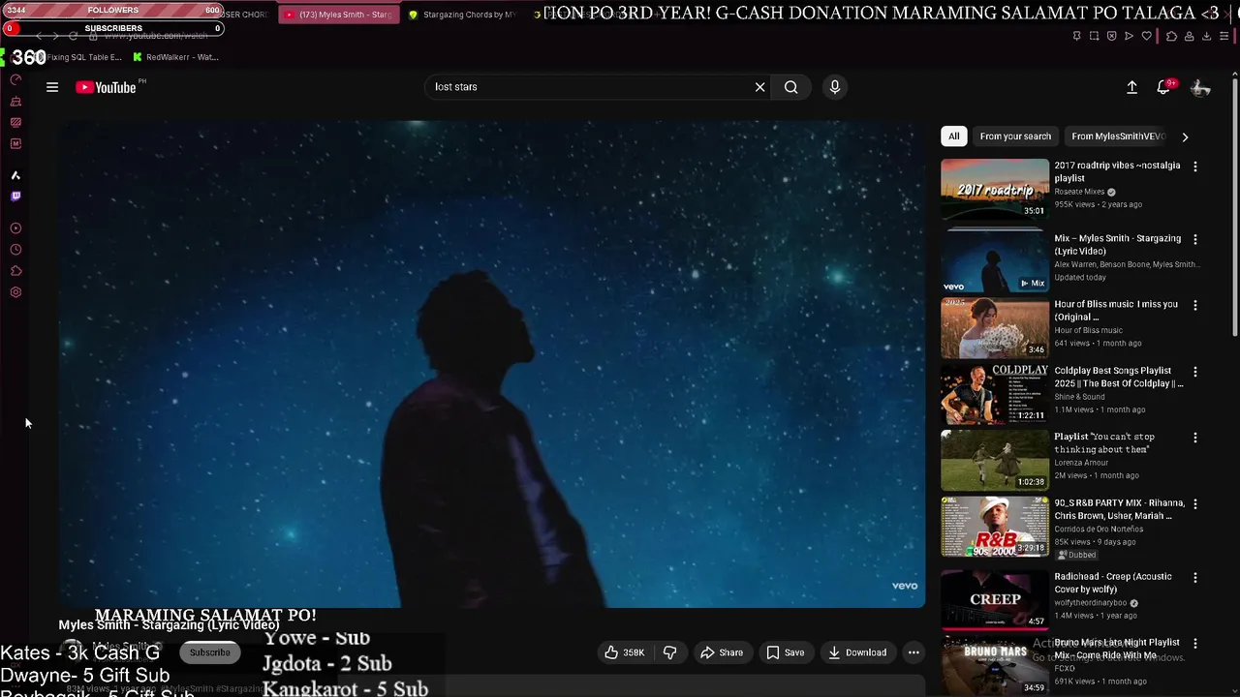Open GX Cleaner broom sidebar icon

pos(15,101)
